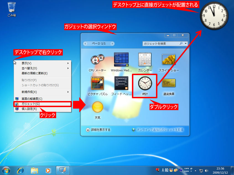Select the スライドショー slideshow gadget icon

[x=169, y=59]
